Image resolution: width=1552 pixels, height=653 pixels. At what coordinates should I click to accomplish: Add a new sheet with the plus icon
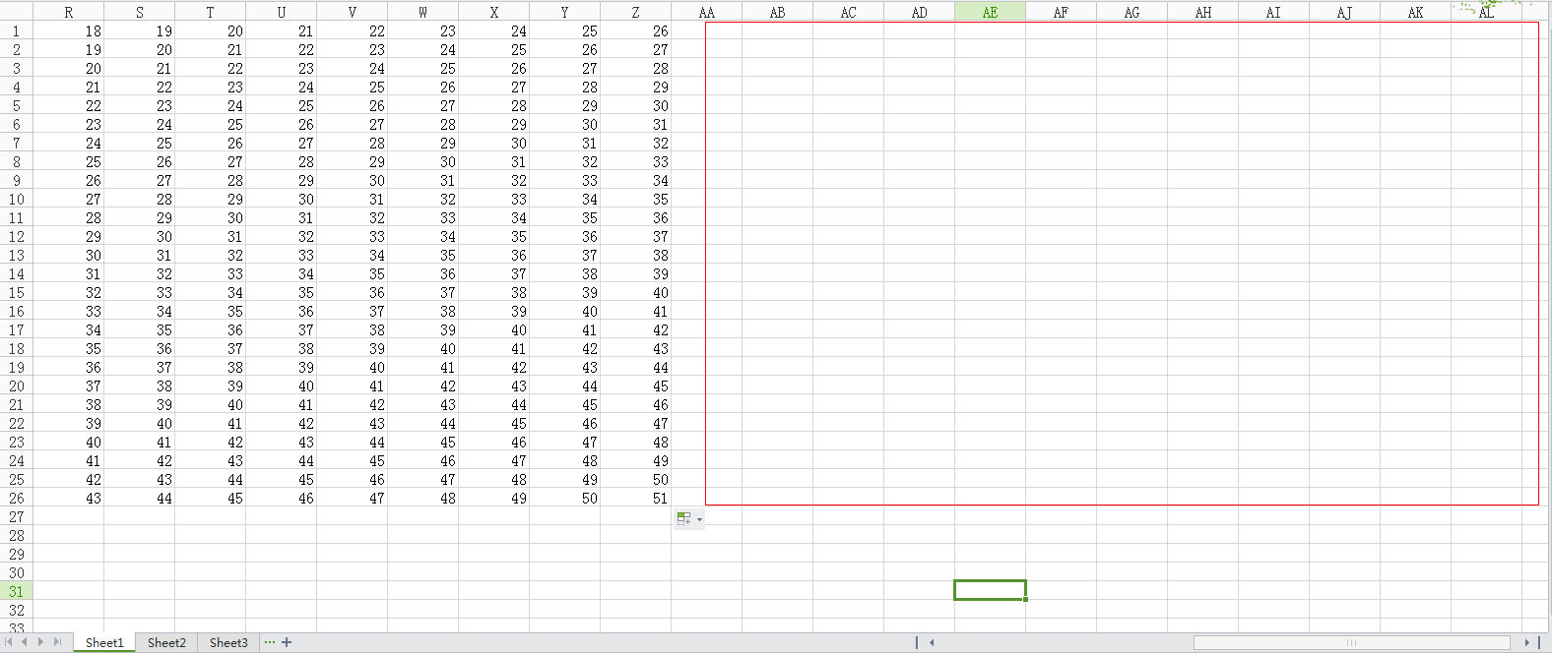pyautogui.click(x=287, y=642)
